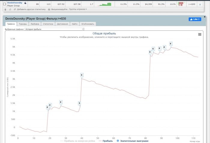Click the dollar win marker near game 39
210x143 pixels.
point(79,103)
